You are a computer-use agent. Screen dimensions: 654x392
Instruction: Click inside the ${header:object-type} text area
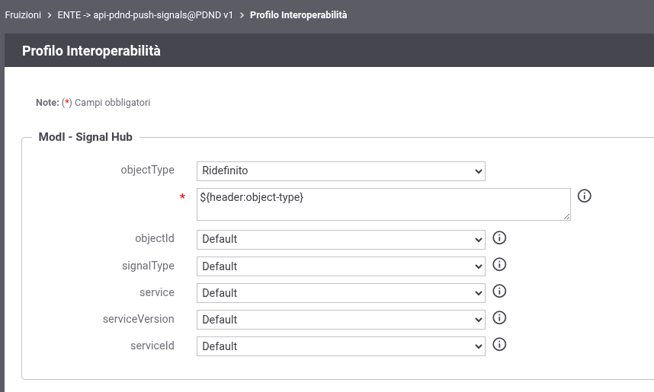coord(383,204)
